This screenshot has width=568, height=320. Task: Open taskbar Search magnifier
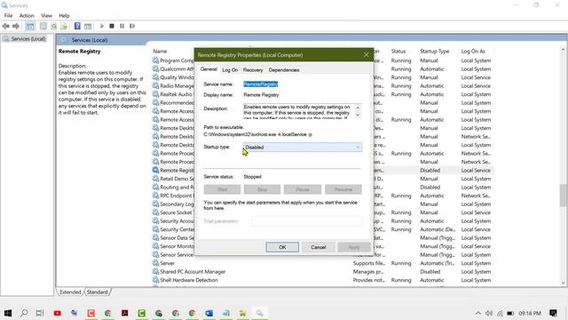point(24,313)
